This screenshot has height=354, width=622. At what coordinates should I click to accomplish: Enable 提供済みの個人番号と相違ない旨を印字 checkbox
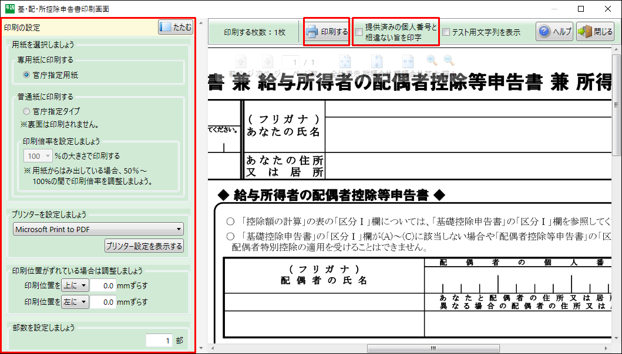tap(359, 32)
